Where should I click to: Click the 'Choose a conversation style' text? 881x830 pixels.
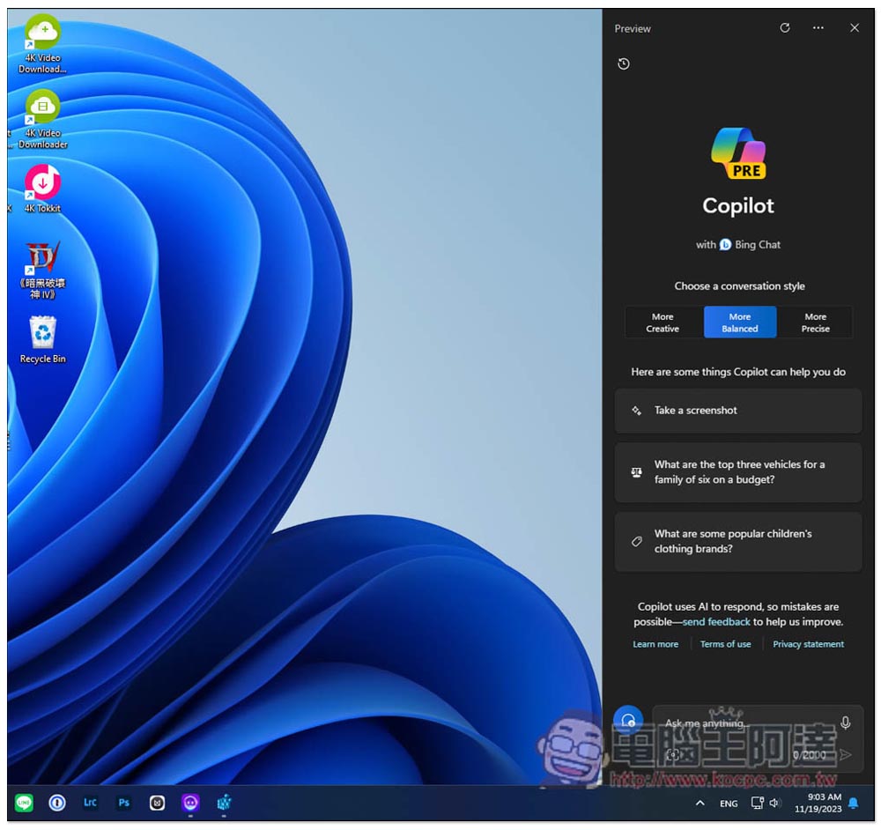click(x=739, y=286)
